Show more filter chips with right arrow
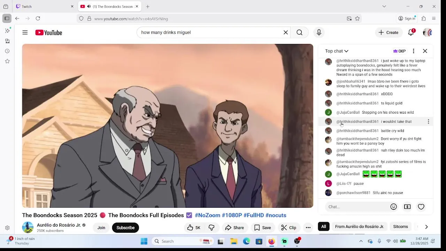 pos(426,227)
